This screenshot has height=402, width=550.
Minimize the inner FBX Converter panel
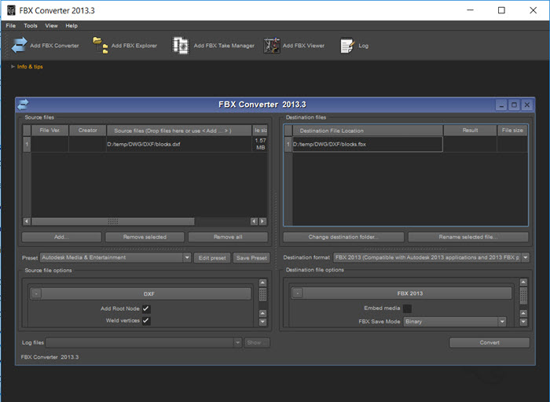(x=501, y=105)
